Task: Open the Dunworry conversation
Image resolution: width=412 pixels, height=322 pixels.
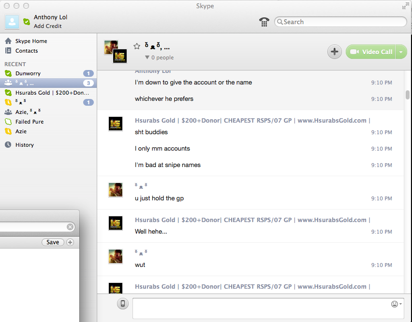Action: pyautogui.click(x=48, y=73)
